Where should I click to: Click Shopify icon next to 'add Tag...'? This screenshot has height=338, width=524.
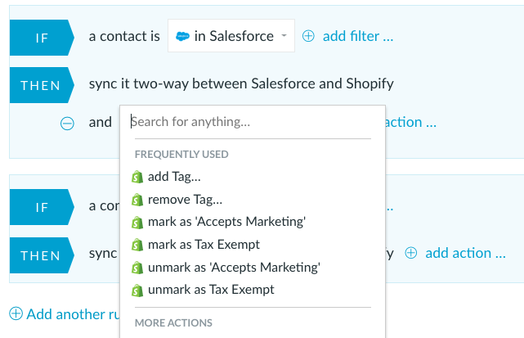(137, 177)
